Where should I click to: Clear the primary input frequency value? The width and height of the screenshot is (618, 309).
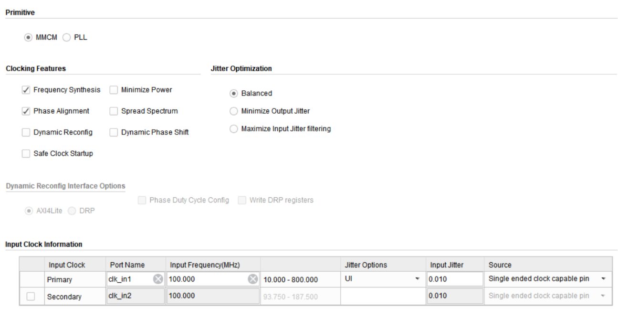point(253,279)
